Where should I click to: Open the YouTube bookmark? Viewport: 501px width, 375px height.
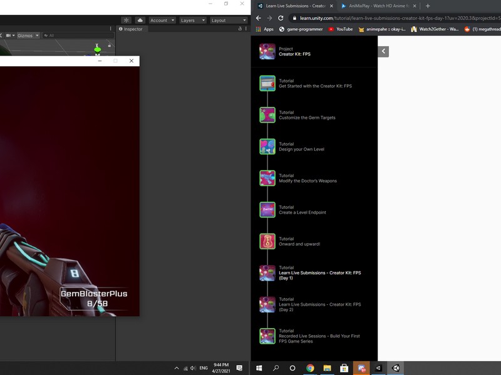tap(341, 29)
